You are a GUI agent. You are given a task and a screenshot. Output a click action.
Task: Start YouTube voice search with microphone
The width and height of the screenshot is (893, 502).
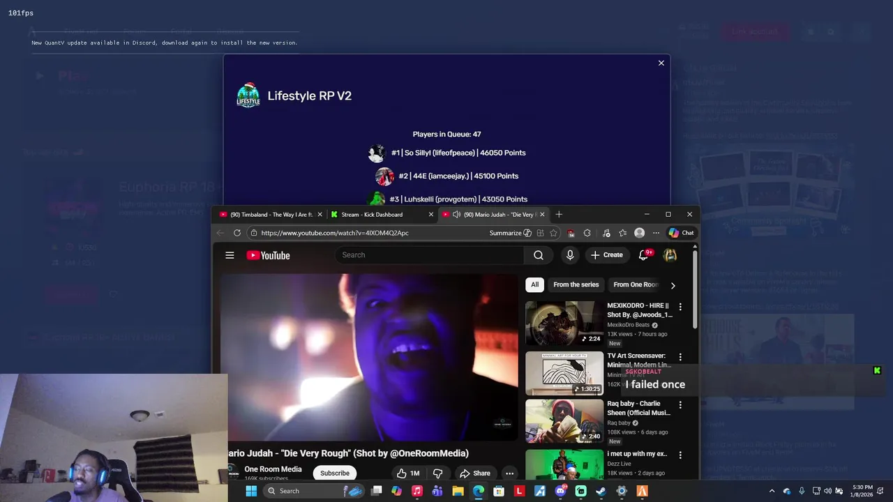pos(570,255)
